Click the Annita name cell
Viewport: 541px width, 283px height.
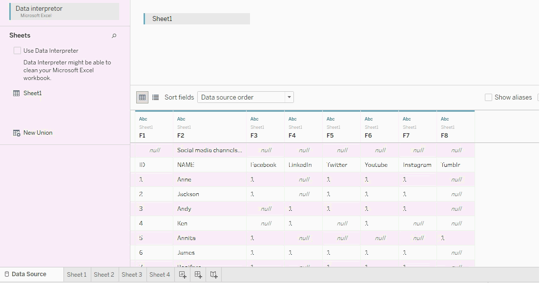click(209, 238)
